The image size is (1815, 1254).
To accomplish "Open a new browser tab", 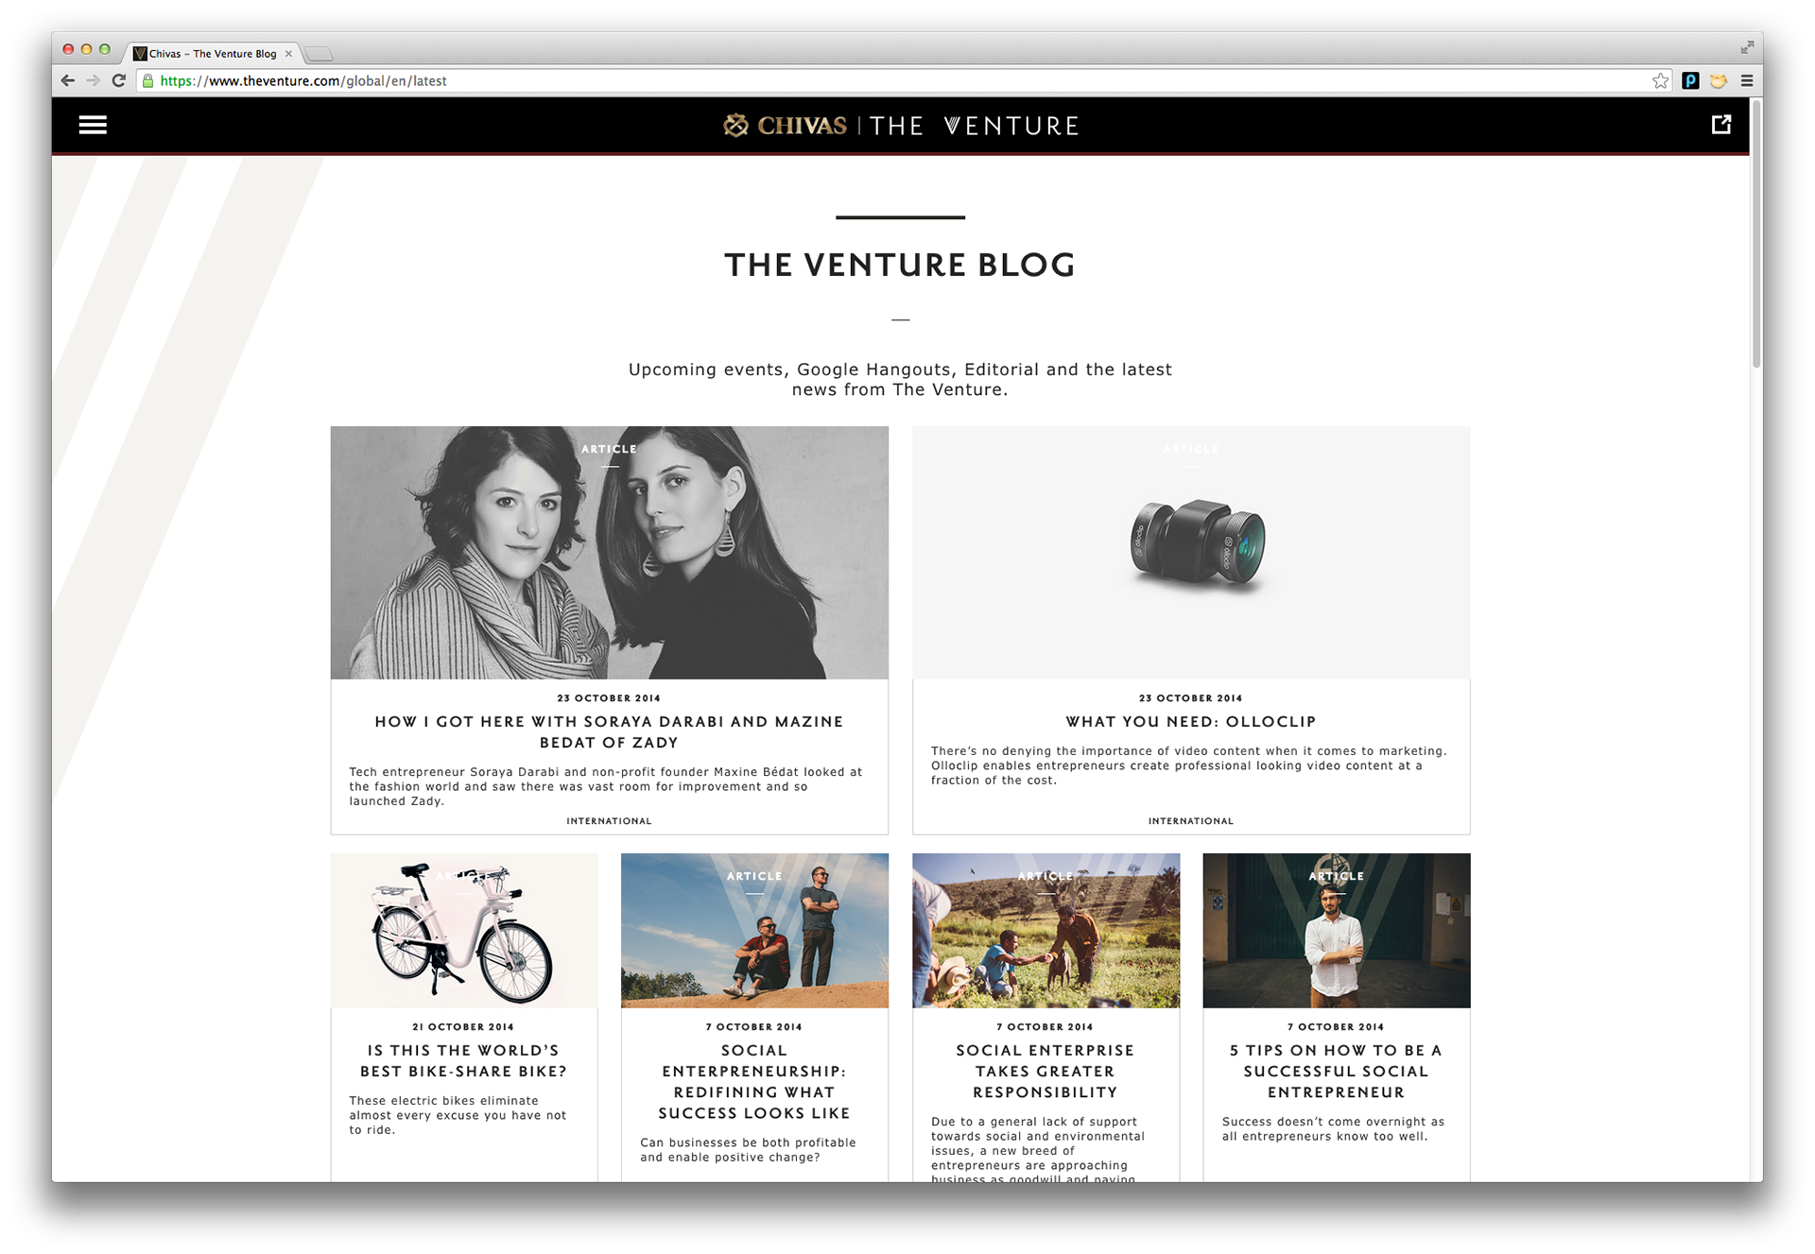I will click(x=320, y=54).
